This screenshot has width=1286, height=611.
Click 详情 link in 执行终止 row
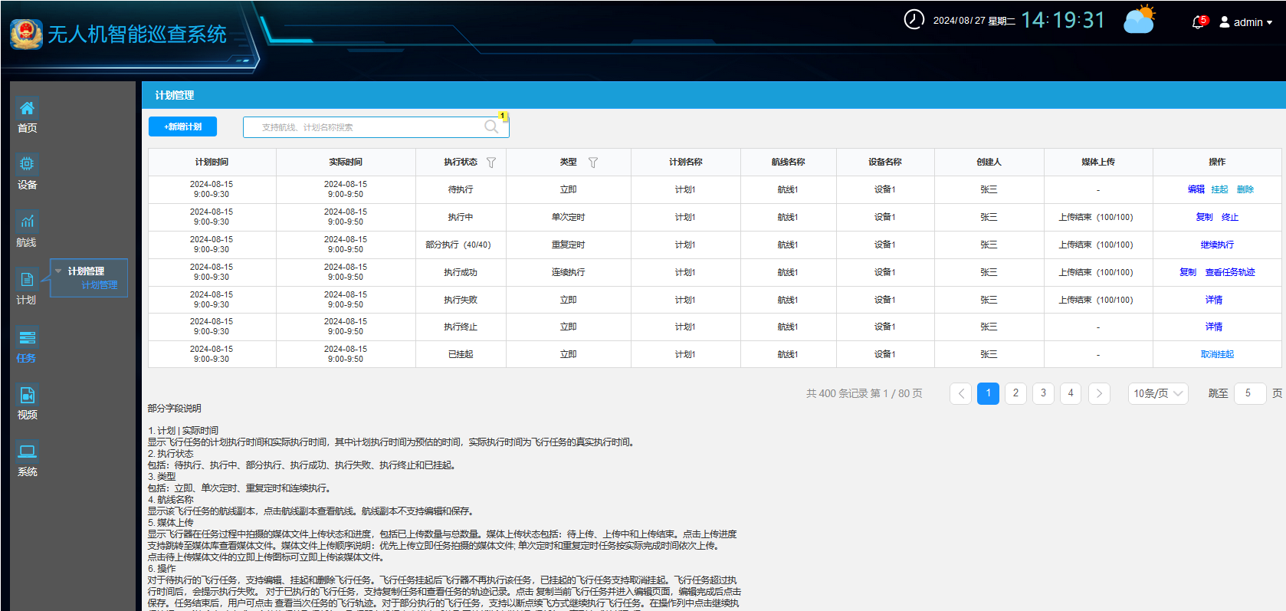pos(1214,327)
